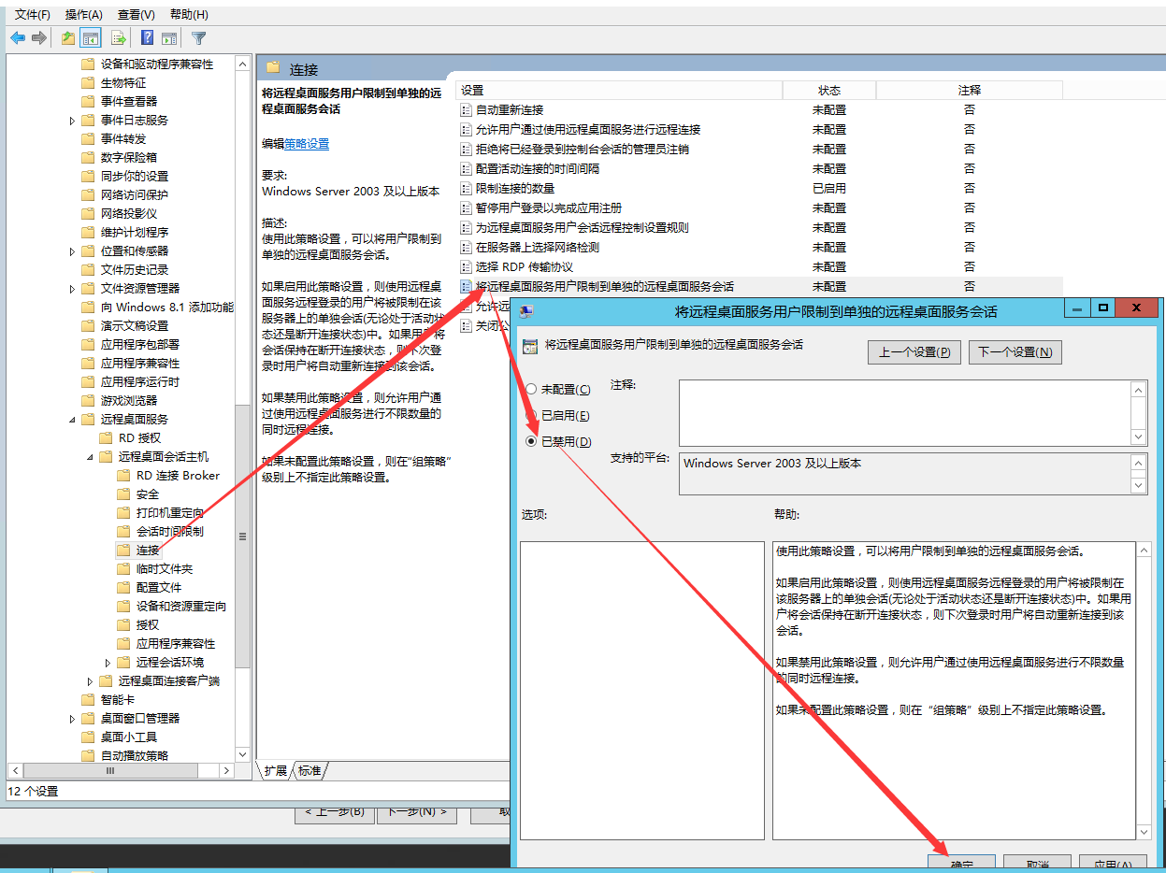The image size is (1166, 873).
Task: Click the policy icon beside 自动重新连接
Action: pos(467,110)
